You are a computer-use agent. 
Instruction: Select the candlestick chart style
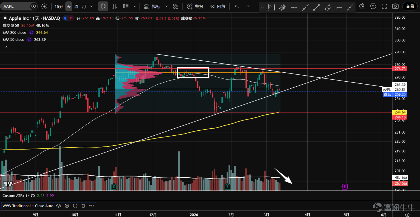(103, 6)
